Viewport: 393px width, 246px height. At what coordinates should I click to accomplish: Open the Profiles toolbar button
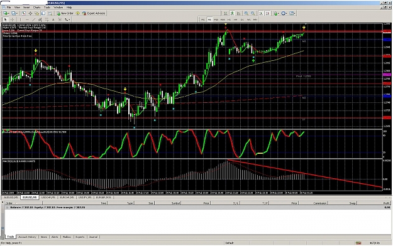click(14, 13)
